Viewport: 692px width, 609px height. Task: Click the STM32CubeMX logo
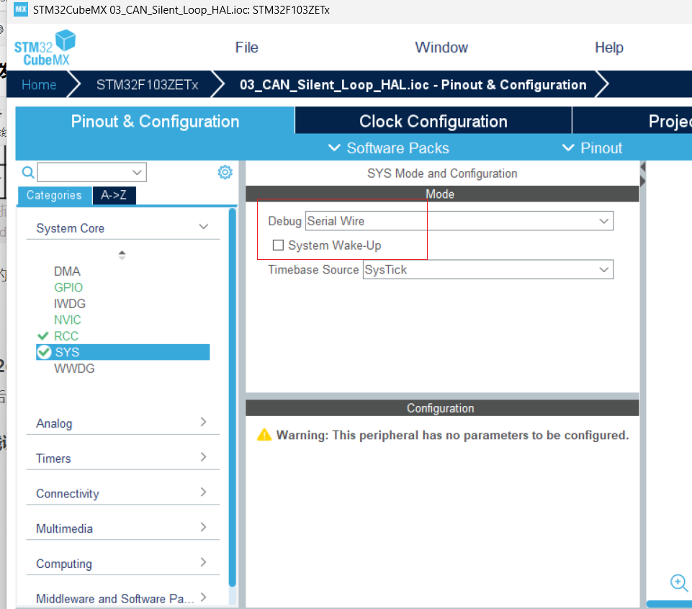(x=45, y=48)
